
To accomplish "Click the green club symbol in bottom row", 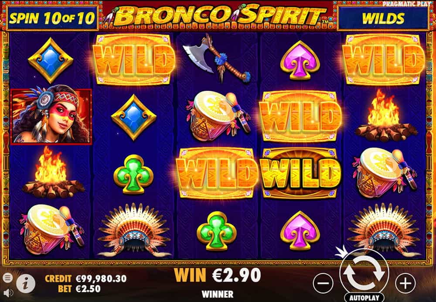I will coord(217,231).
